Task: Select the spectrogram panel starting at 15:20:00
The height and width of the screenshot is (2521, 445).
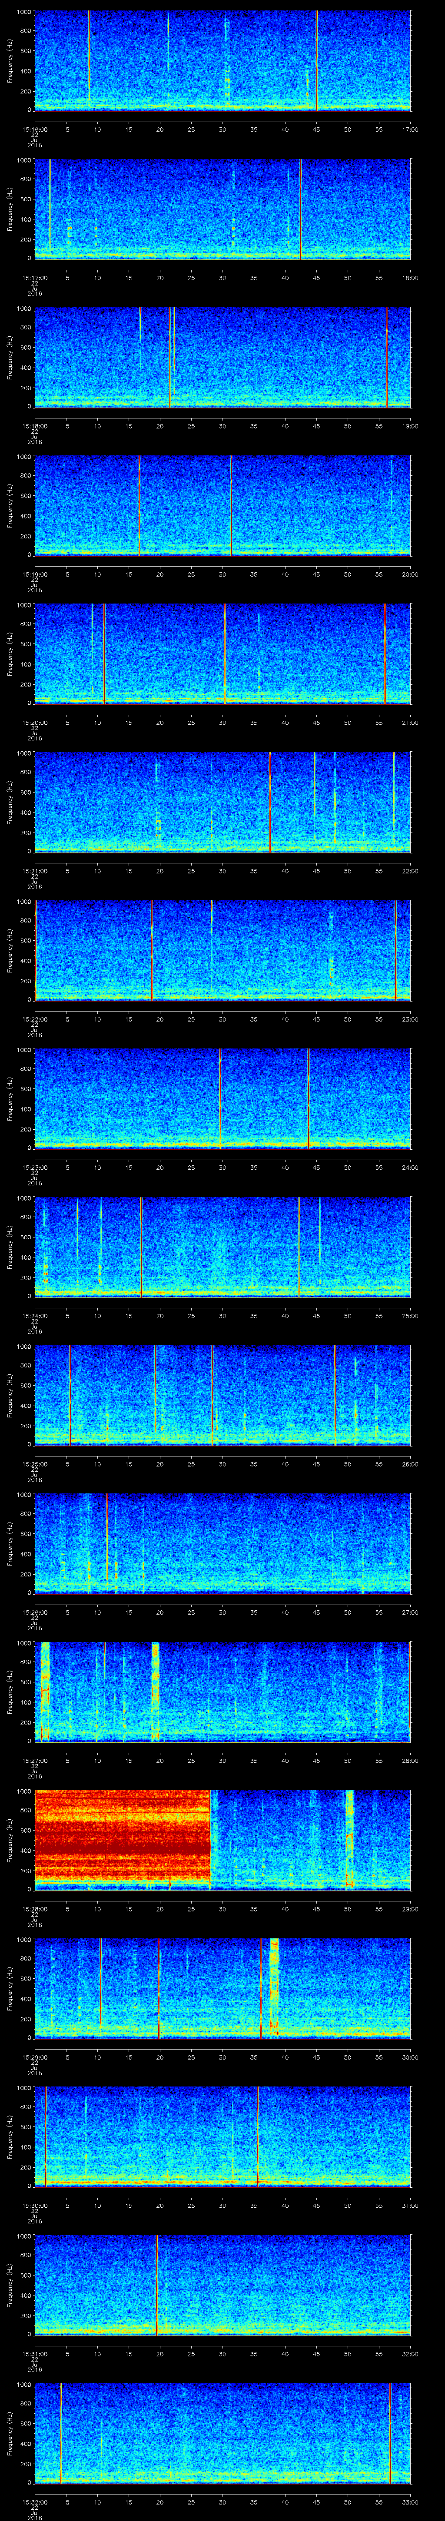Action: 223,654
